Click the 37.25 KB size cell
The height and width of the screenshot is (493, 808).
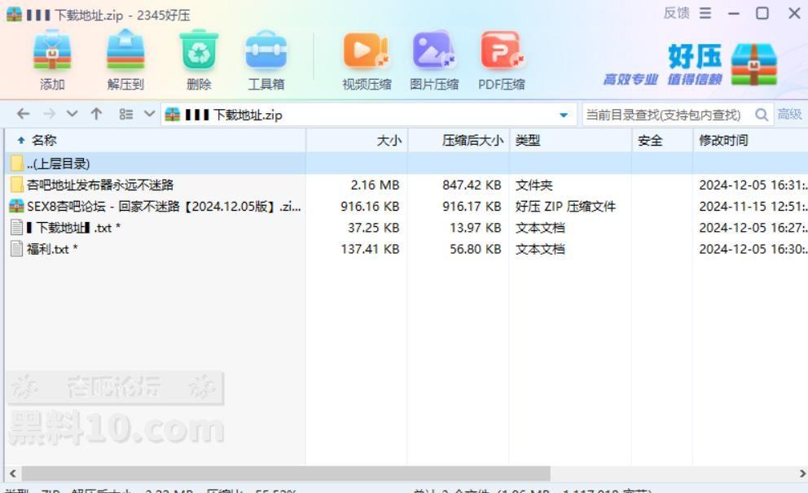coord(373,228)
